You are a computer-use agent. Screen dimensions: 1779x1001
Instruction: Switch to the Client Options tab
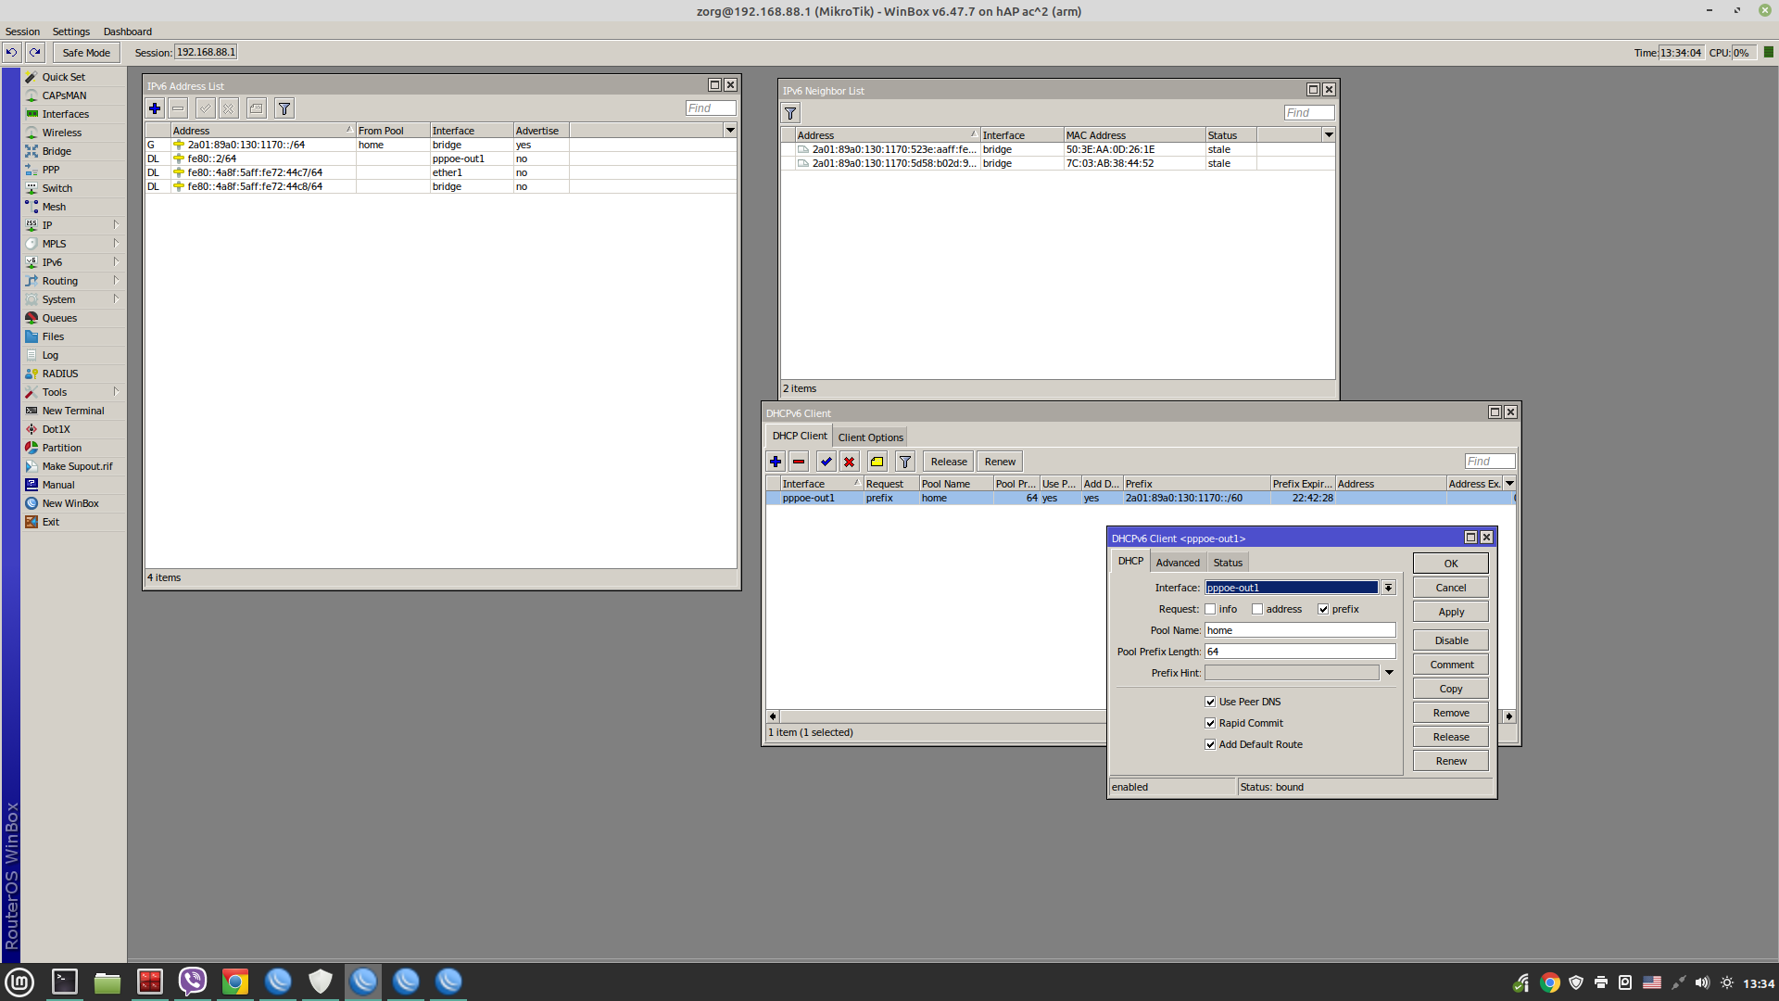point(870,437)
